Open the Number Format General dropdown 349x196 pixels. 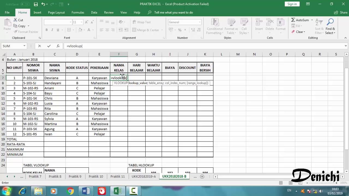click(x=200, y=22)
